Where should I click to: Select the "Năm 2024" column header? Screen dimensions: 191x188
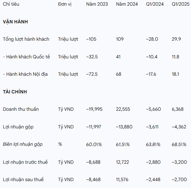point(127,4)
